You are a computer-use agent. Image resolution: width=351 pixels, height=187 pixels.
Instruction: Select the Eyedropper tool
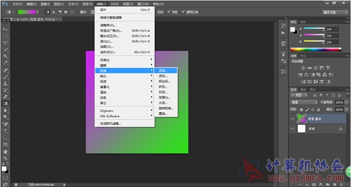[5, 63]
